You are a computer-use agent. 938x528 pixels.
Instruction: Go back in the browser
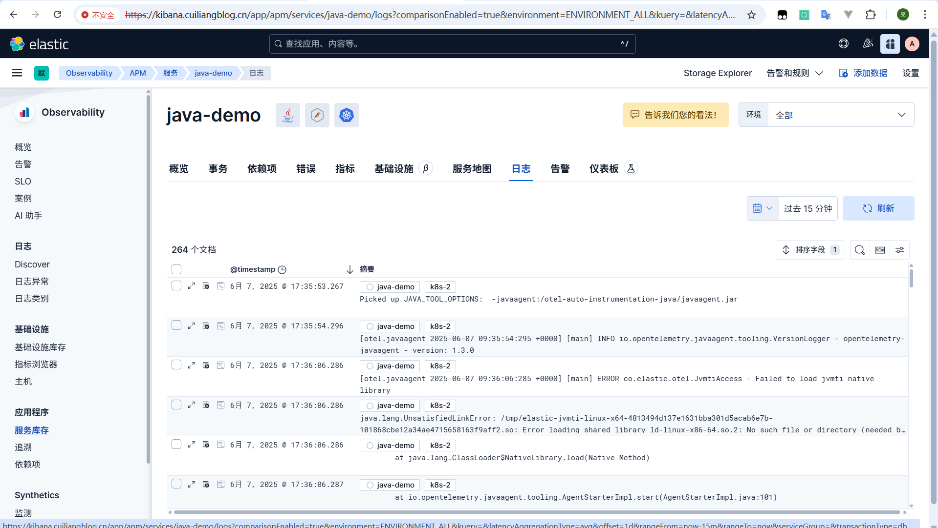click(x=14, y=15)
